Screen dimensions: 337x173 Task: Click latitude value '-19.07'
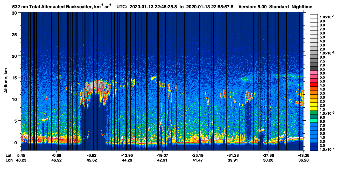(x=162, y=155)
